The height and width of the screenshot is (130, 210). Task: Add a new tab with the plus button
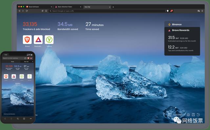click(113, 7)
